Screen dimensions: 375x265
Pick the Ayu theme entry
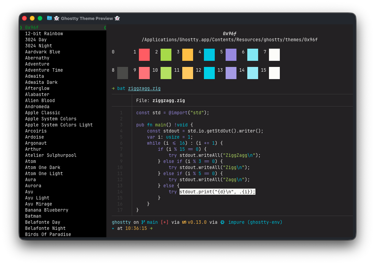(29, 192)
